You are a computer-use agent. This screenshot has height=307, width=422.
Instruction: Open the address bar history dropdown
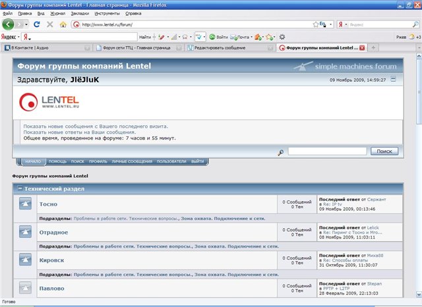click(331, 24)
